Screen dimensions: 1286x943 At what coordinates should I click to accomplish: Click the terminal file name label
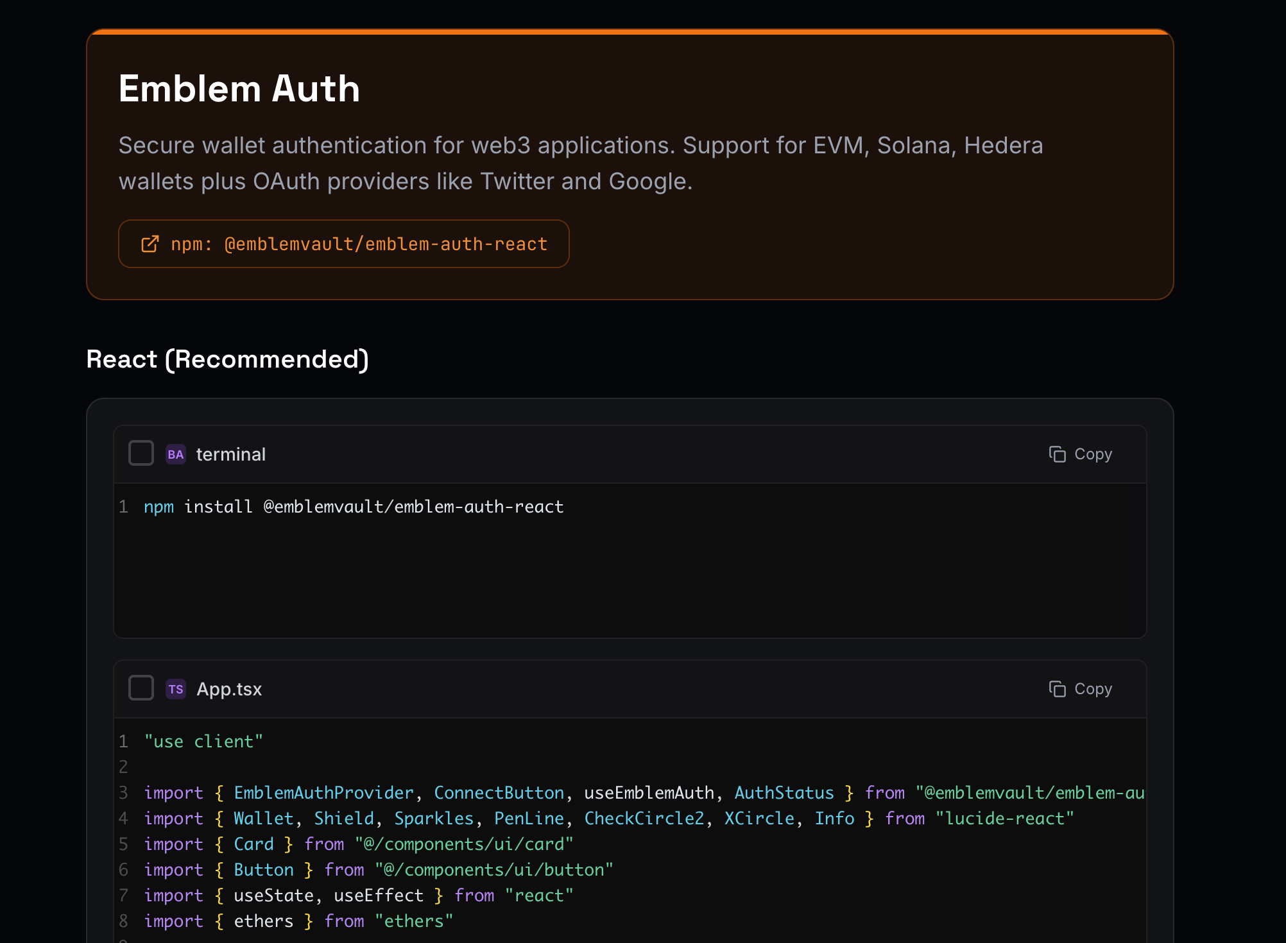(x=230, y=454)
